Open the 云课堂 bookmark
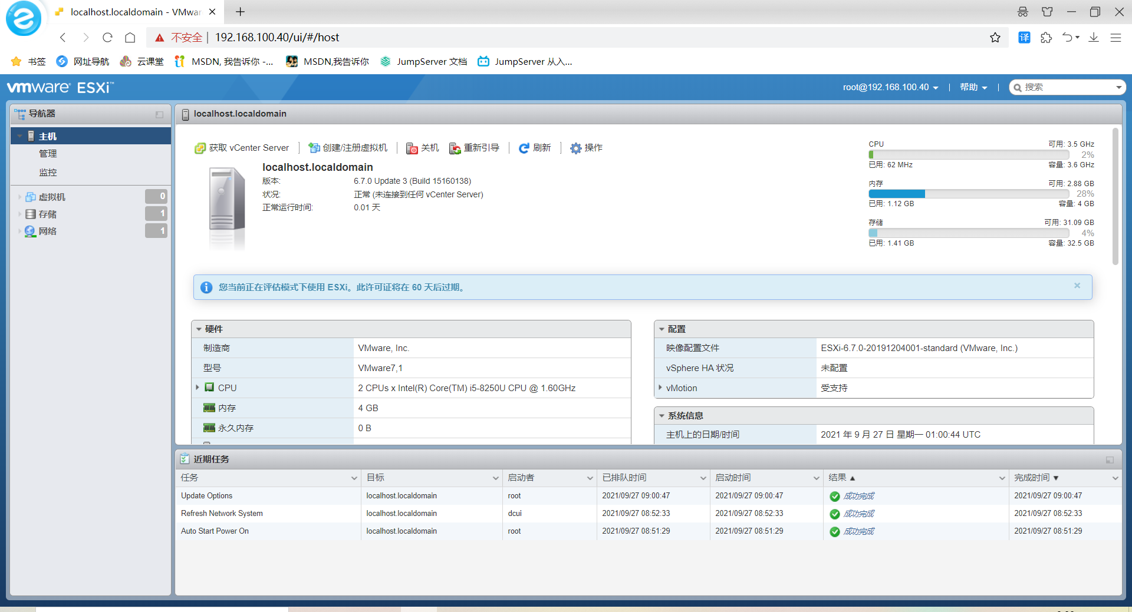 coord(141,61)
